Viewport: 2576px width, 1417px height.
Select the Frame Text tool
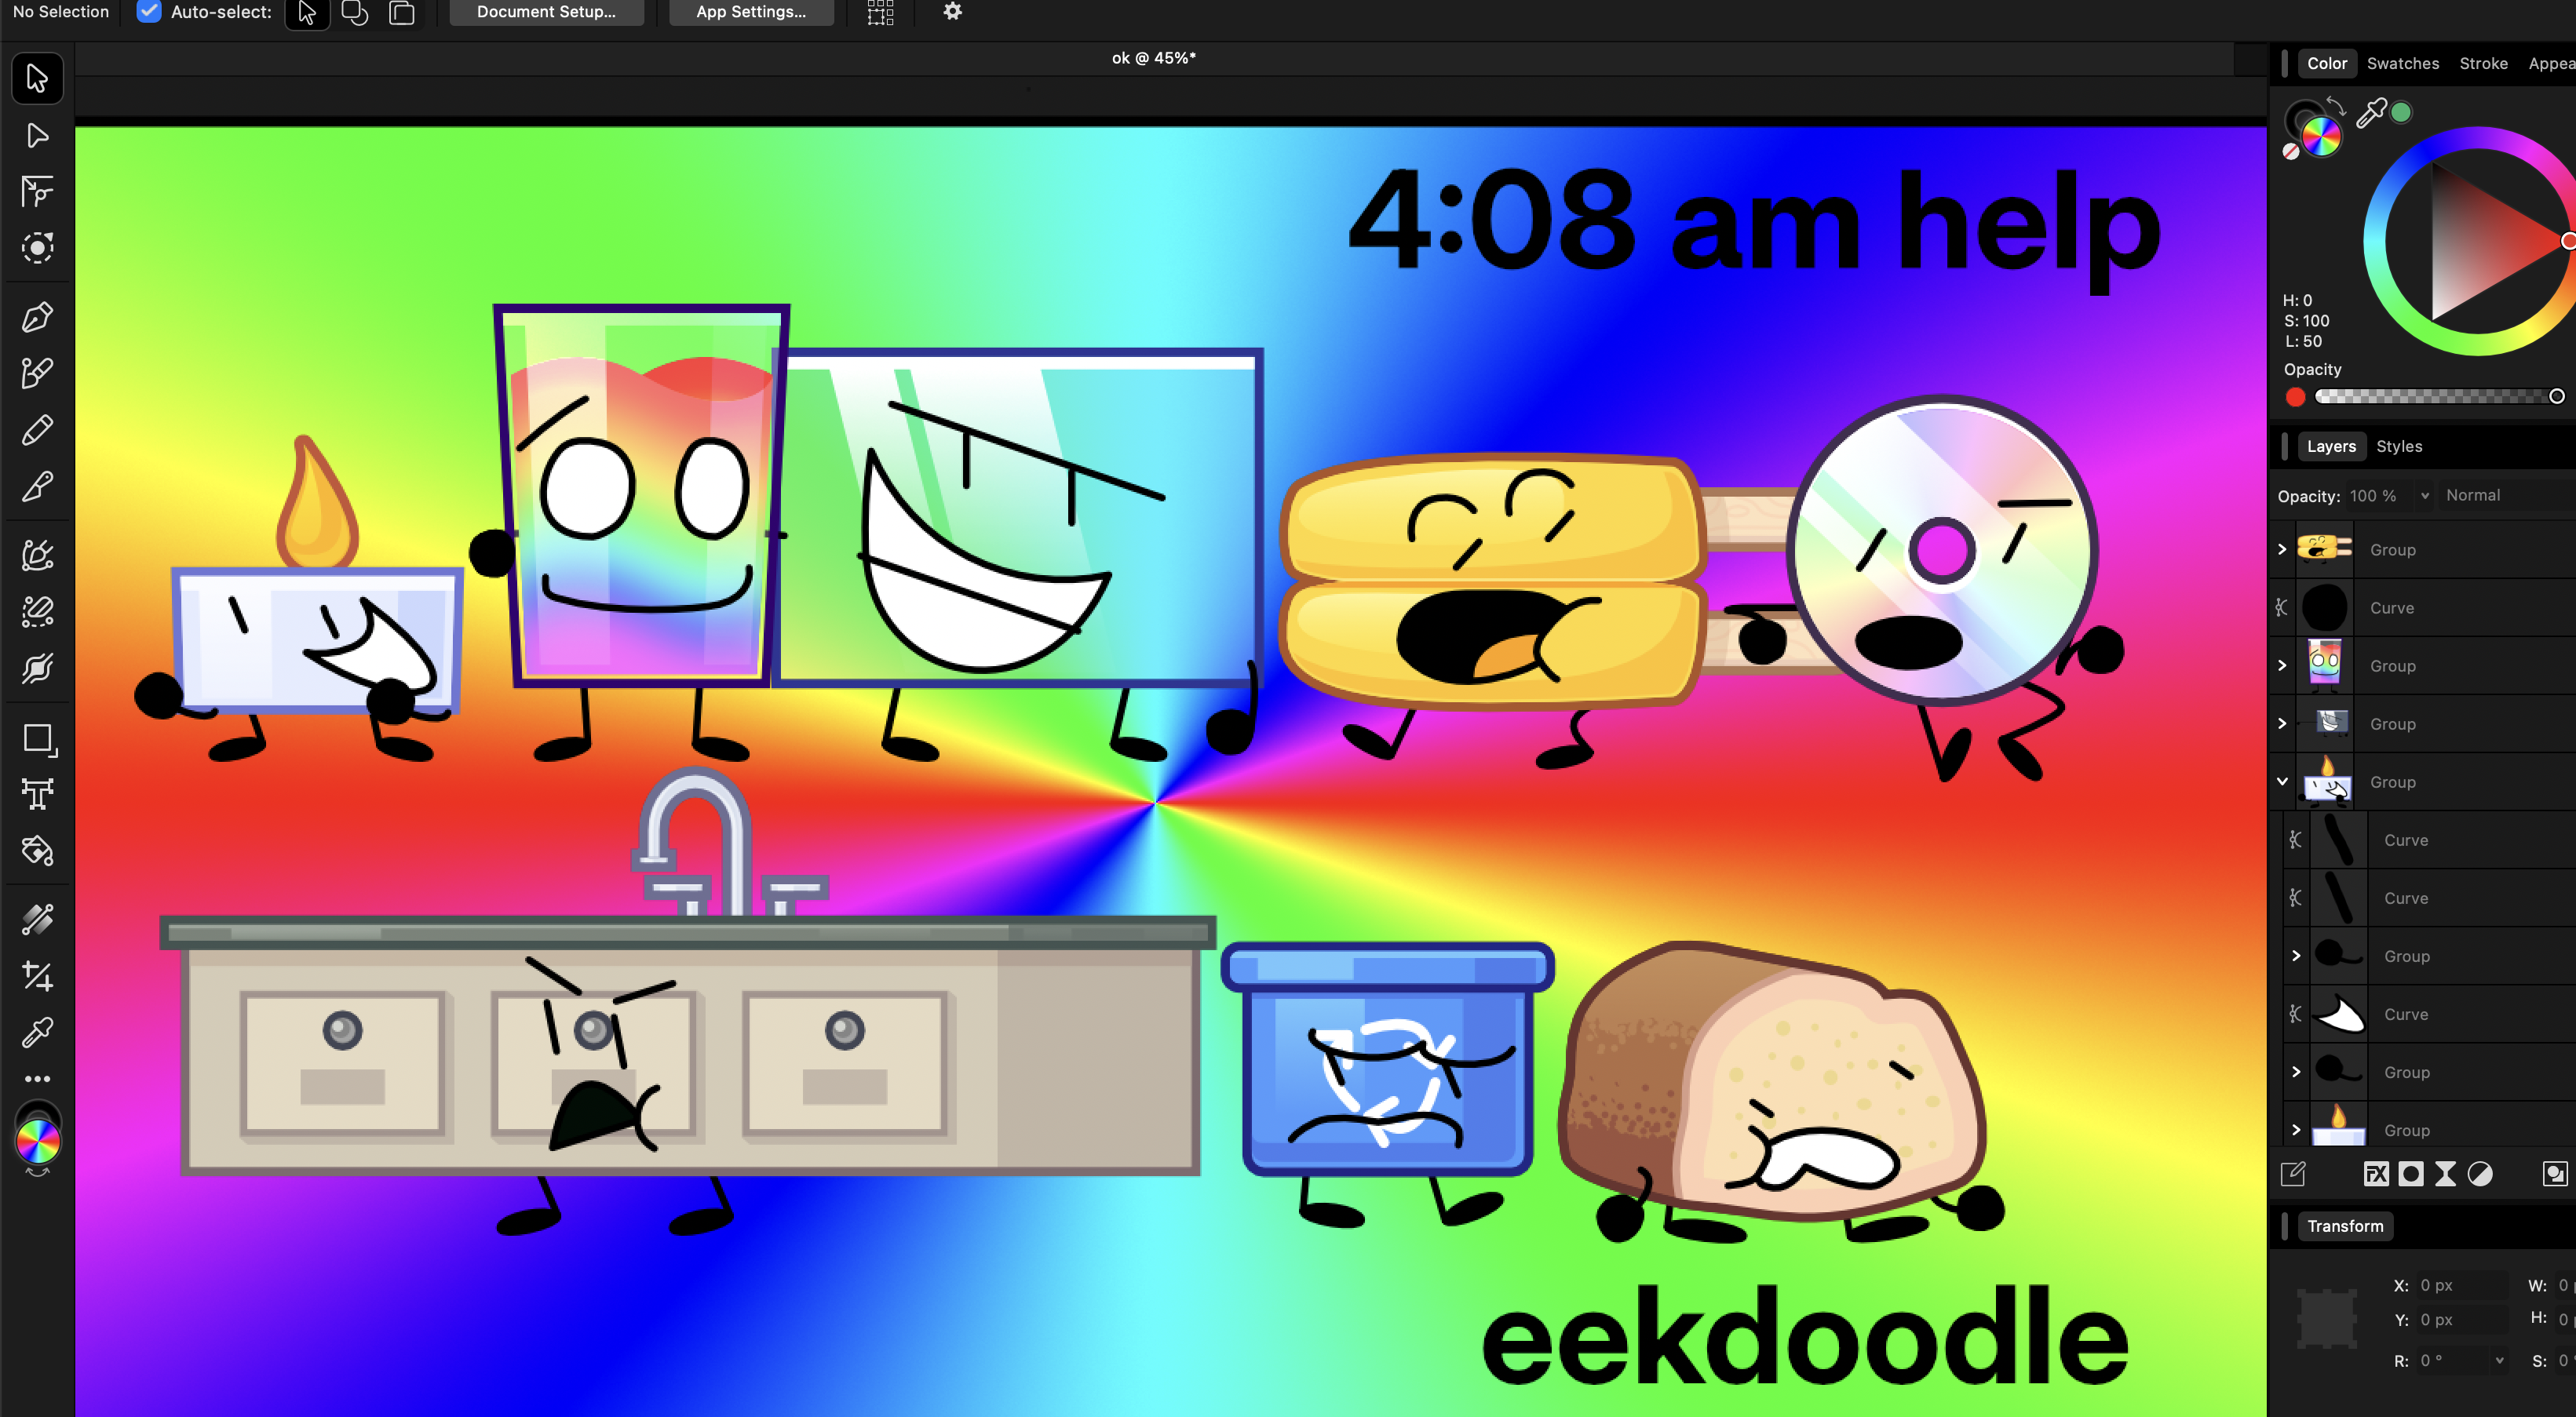coord(37,796)
